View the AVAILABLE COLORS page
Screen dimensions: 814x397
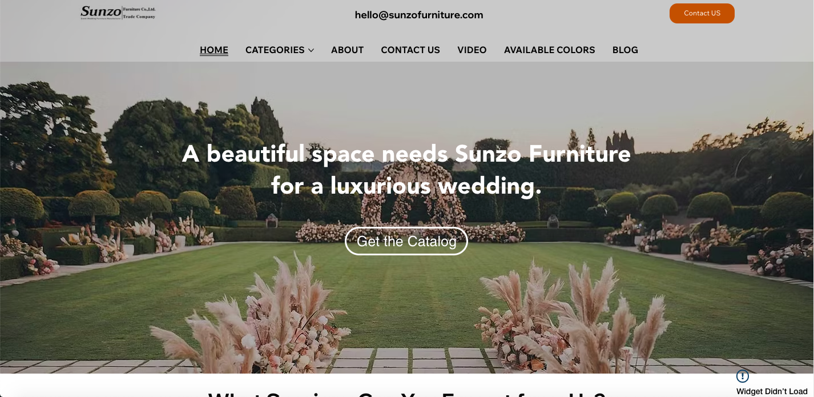coord(549,50)
